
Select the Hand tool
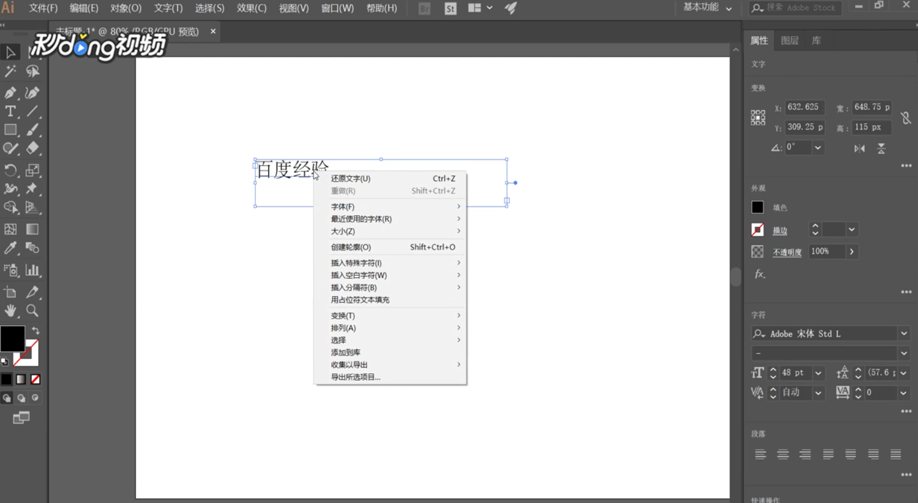[10, 311]
